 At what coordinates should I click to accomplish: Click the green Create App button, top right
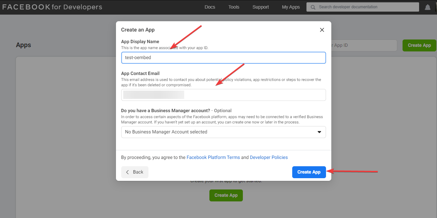coord(419,45)
